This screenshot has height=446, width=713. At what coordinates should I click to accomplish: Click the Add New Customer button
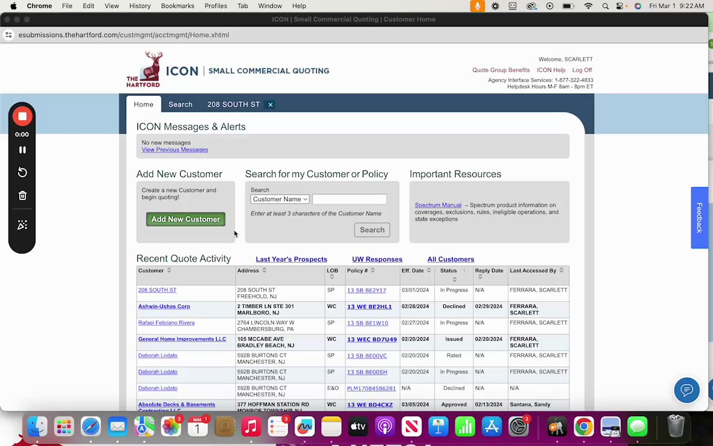186,219
